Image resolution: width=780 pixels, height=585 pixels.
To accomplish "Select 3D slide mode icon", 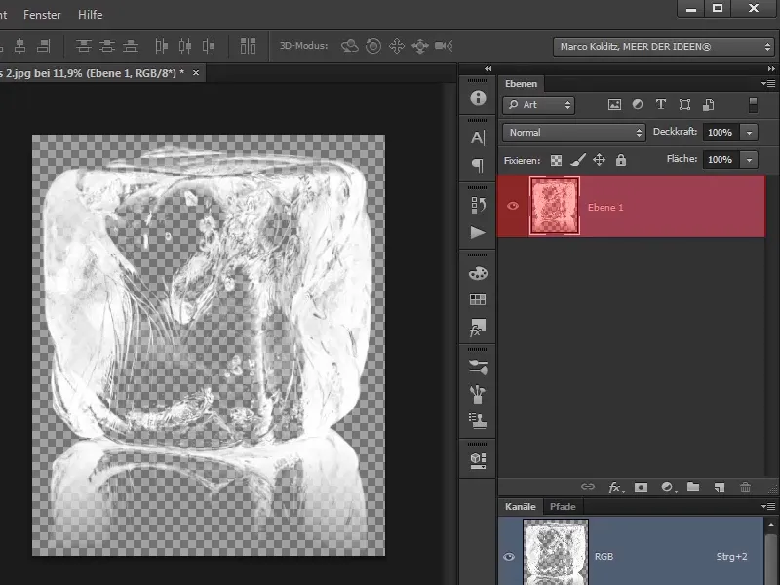I will (x=420, y=46).
